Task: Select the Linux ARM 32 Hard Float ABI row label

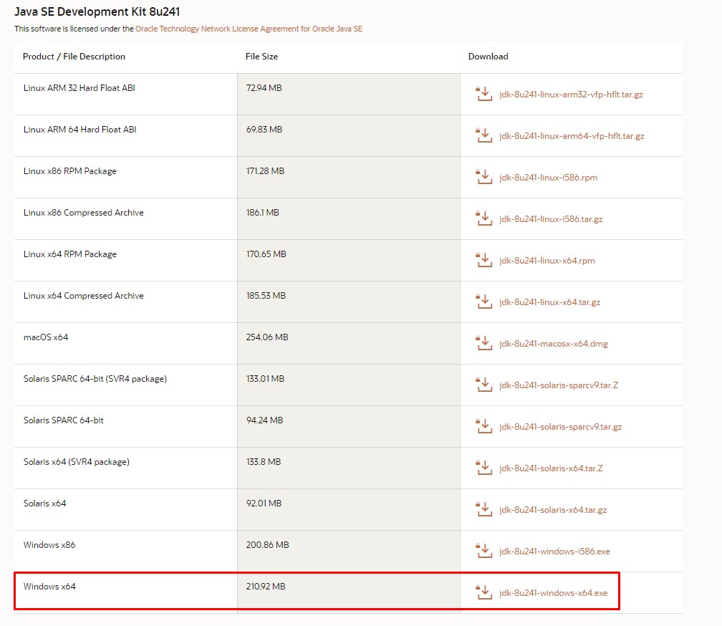Action: pyautogui.click(x=80, y=88)
